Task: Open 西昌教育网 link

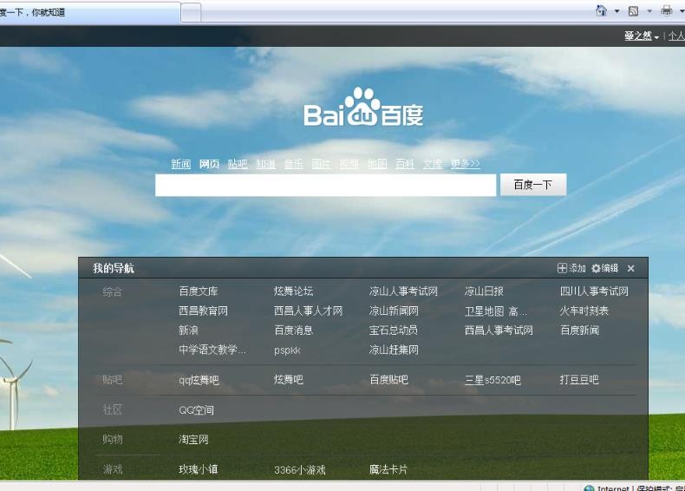Action: (203, 311)
